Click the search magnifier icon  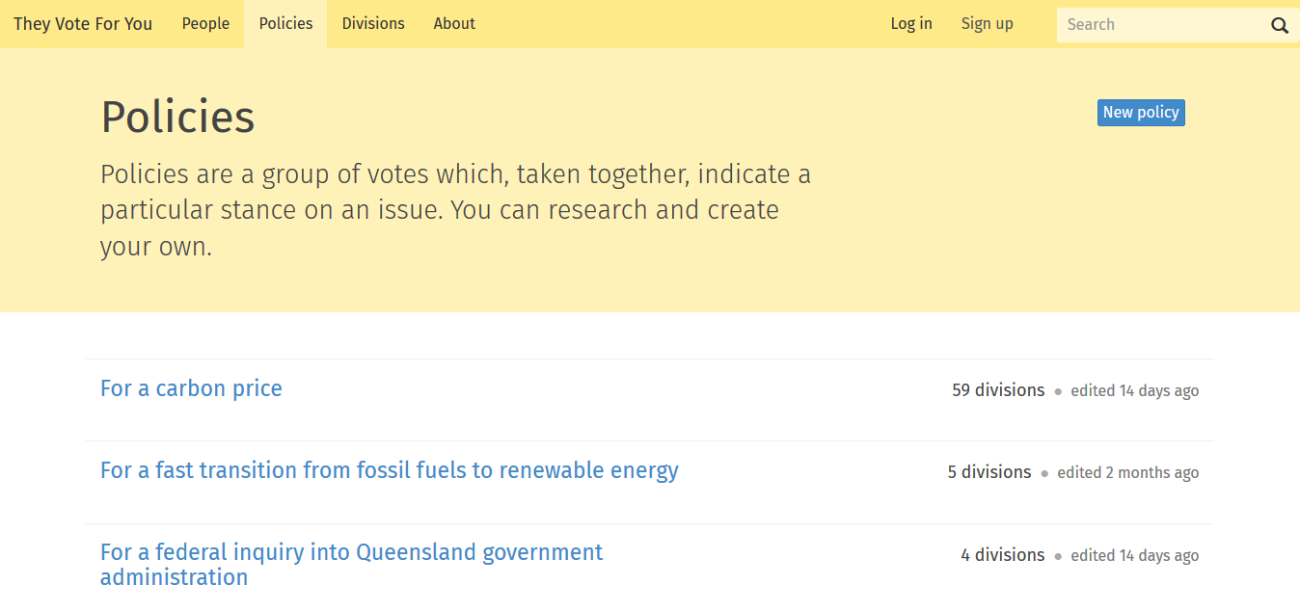(1279, 25)
